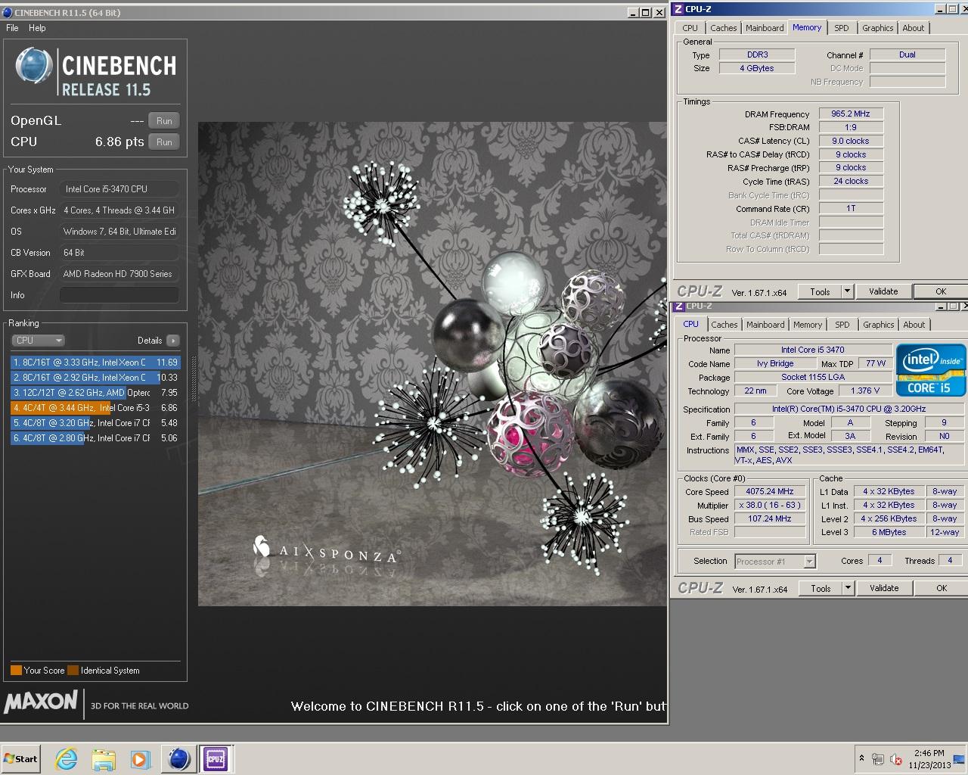Switch to Graphics tab in upper CPU-Z window
This screenshot has height=775, width=968.
coord(877,28)
